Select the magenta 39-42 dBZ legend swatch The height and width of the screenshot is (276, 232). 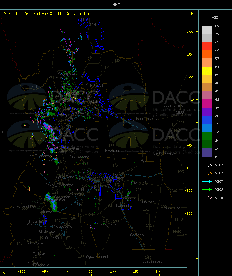(207, 104)
